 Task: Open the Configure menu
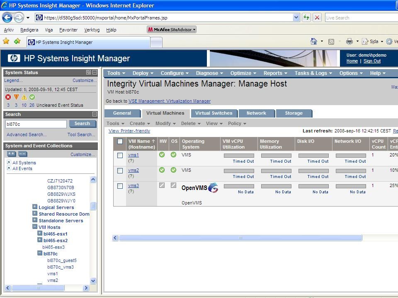pyautogui.click(x=175, y=73)
